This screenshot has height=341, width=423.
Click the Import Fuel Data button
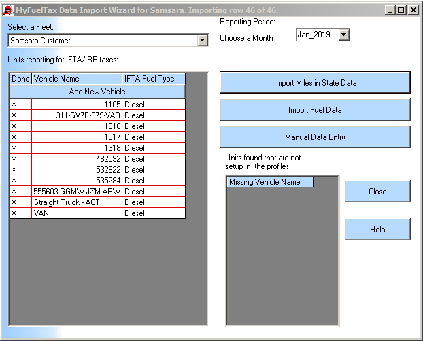click(315, 110)
